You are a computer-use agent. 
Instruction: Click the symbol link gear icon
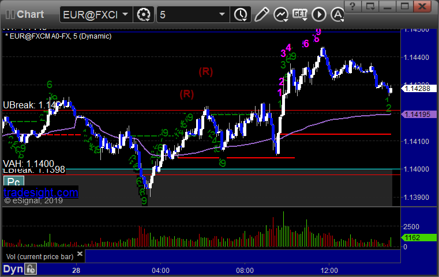coord(144,14)
